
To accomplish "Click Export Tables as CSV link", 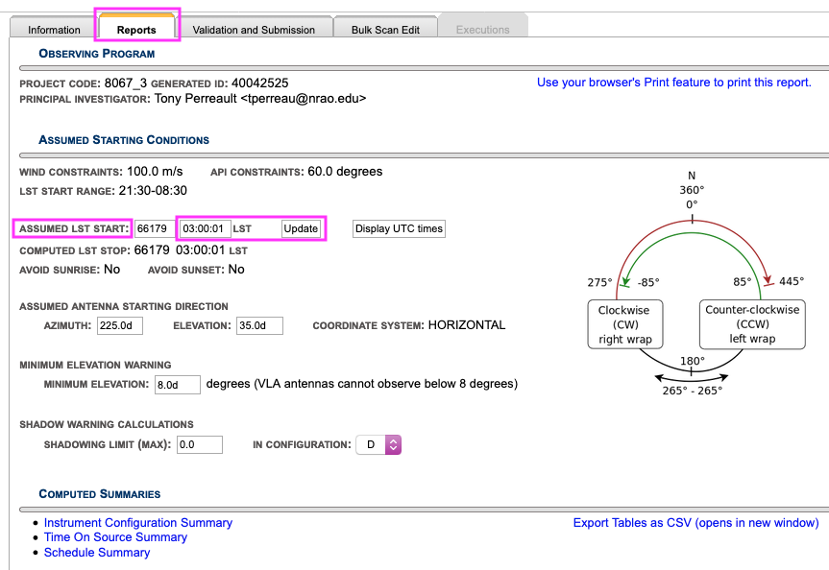I will [x=695, y=523].
